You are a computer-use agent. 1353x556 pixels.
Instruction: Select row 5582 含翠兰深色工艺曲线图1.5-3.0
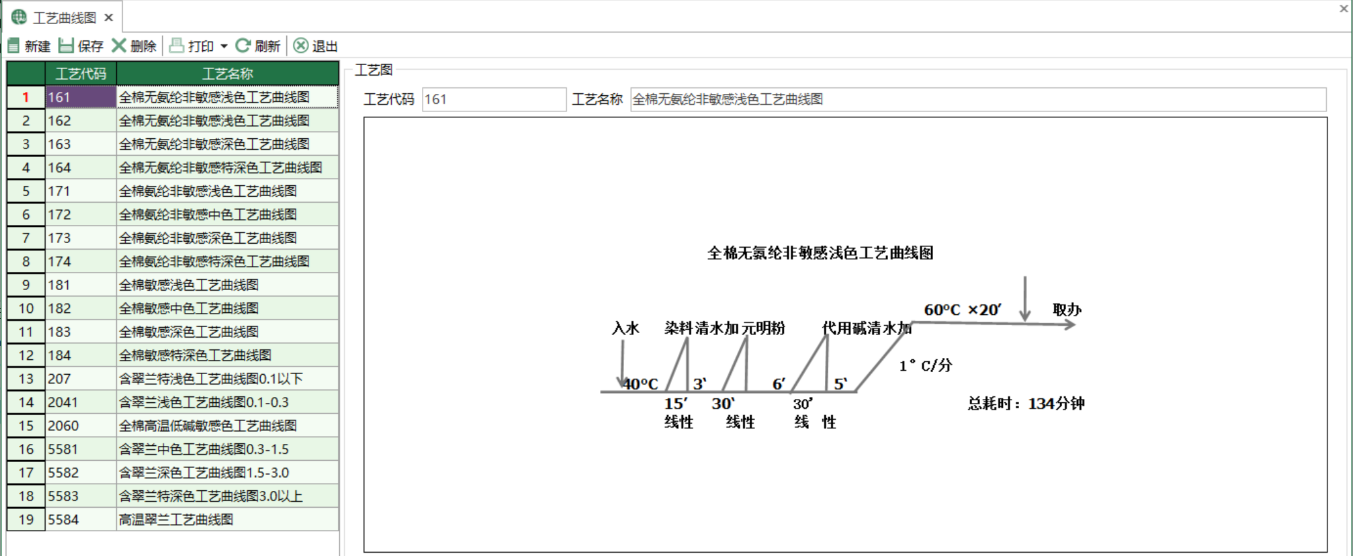[x=173, y=473]
